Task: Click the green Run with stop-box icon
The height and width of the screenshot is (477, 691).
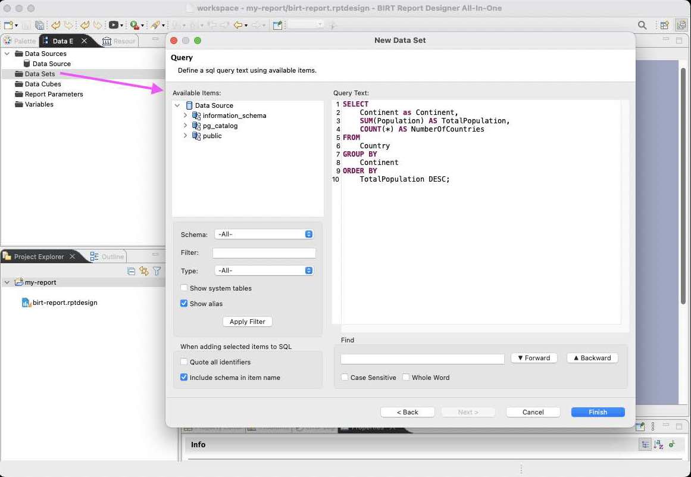Action: click(x=135, y=25)
